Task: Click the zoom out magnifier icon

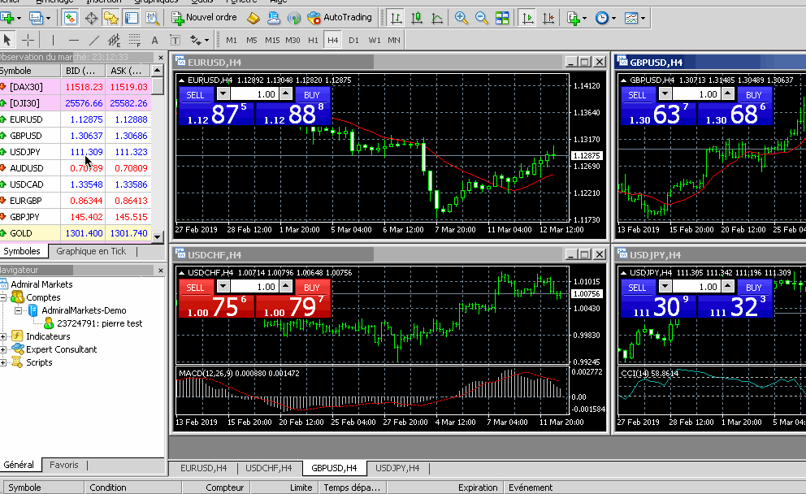Action: [482, 18]
